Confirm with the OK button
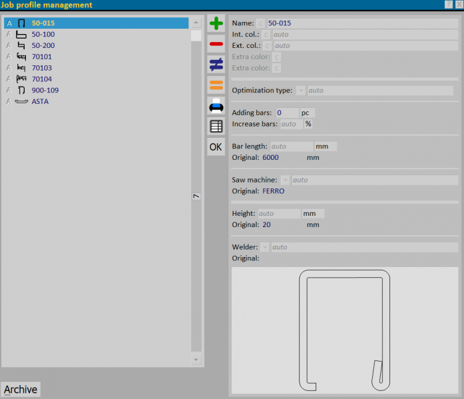The width and height of the screenshot is (464, 399). pyautogui.click(x=216, y=147)
